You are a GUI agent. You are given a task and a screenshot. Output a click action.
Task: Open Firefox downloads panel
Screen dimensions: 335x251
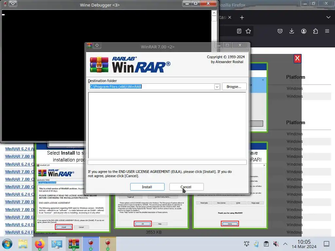click(291, 31)
